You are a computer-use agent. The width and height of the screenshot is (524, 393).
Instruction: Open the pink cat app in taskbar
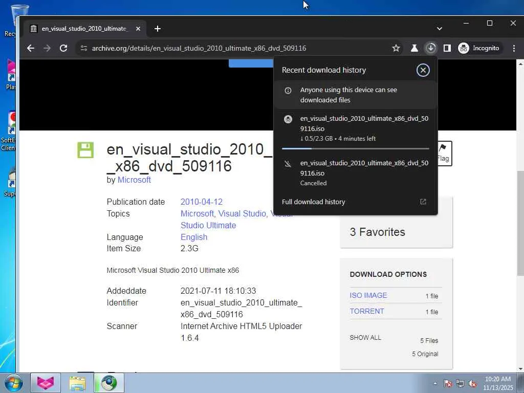(x=46, y=383)
